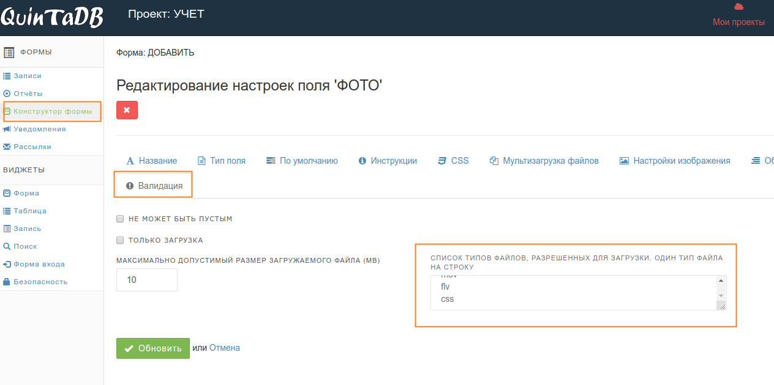Click the Валидация exclamation icon
The height and width of the screenshot is (385, 774).
tap(130, 186)
